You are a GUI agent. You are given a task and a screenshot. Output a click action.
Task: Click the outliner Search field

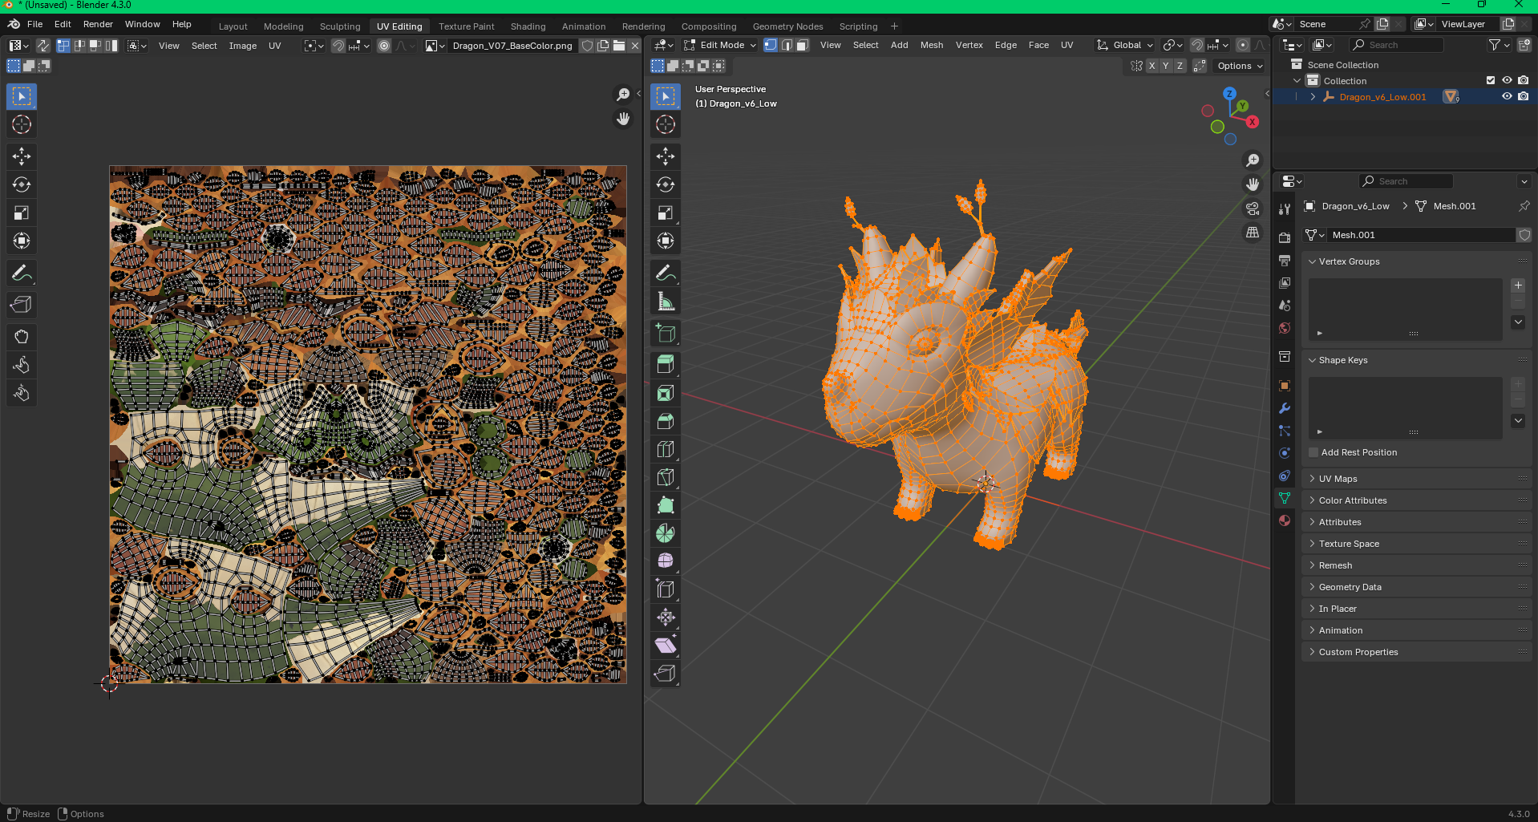tap(1396, 45)
